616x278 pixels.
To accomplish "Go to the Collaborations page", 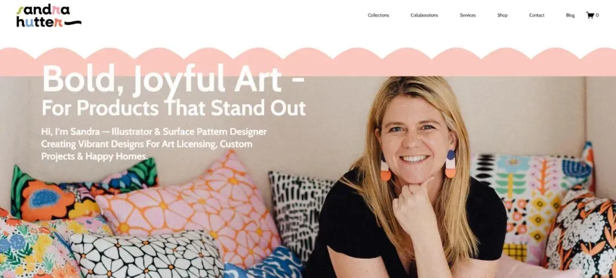I will pos(424,15).
